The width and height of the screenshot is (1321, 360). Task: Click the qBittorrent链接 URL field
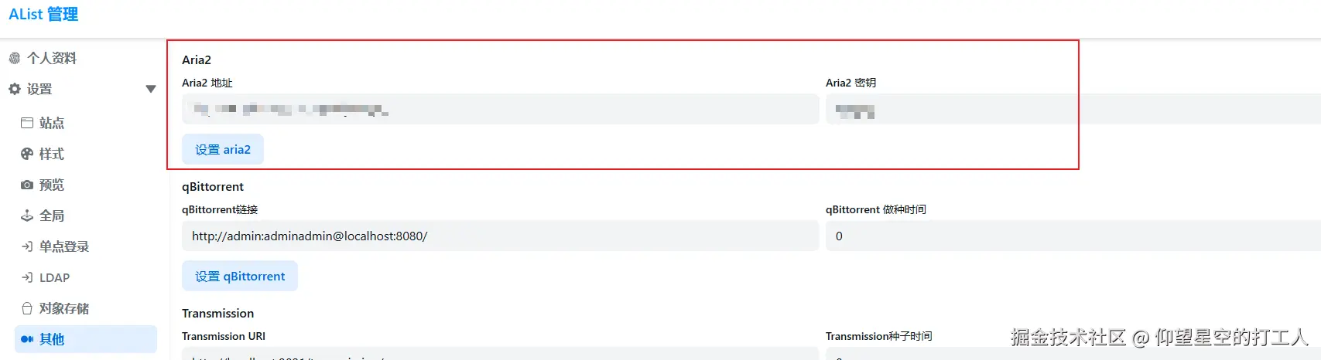(x=500, y=236)
